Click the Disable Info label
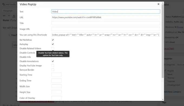This screenshot has height=106, width=184. tap(25, 57)
